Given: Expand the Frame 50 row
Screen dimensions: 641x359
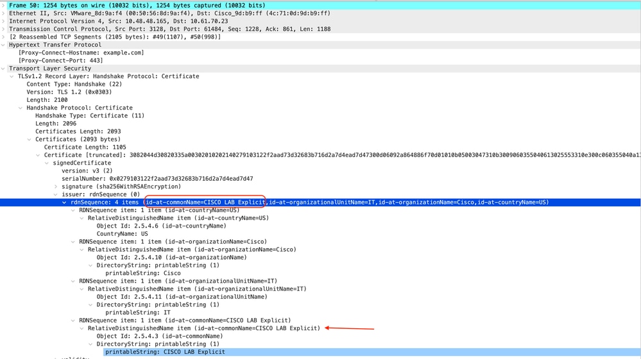Looking at the screenshot, I should [3, 5].
